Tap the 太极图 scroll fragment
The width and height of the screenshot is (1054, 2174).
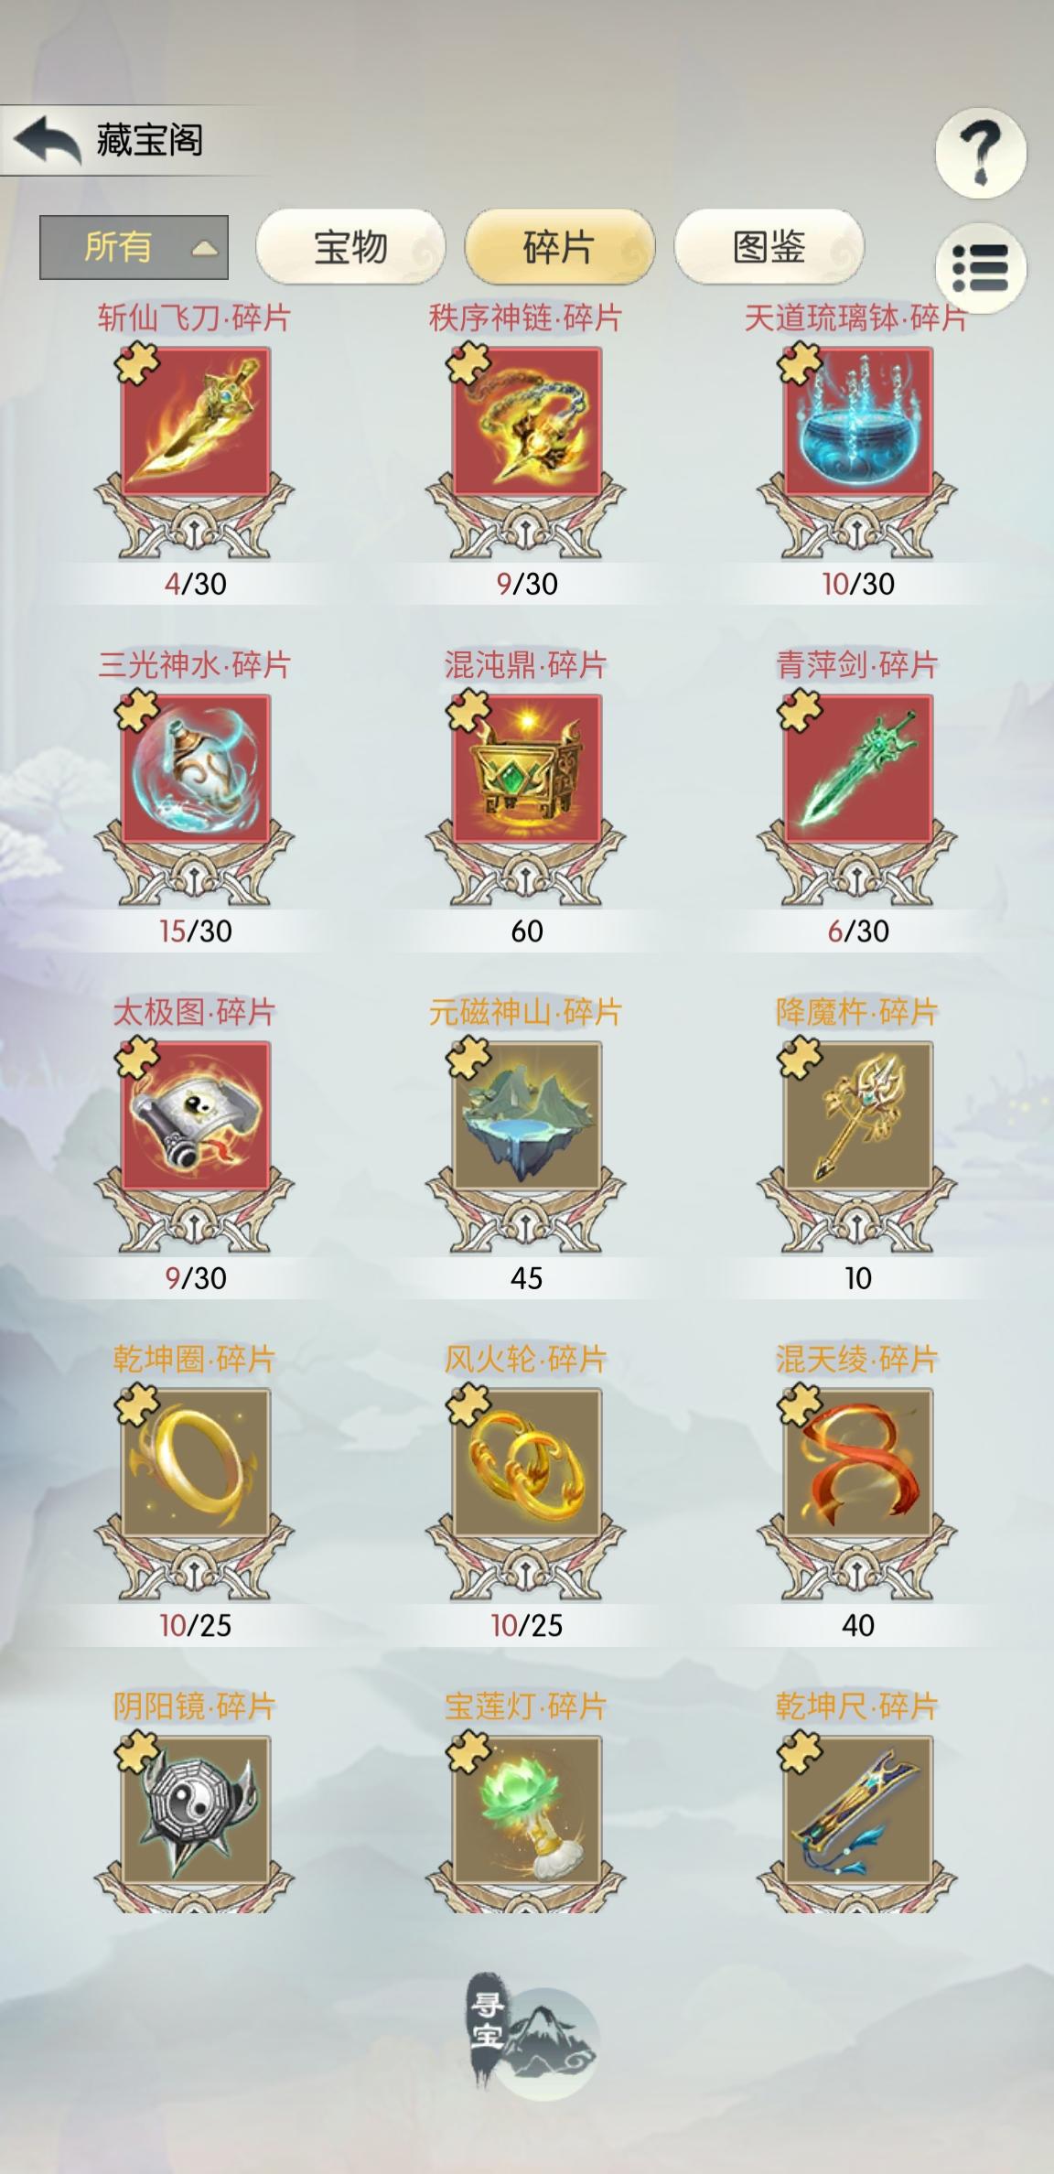[x=195, y=1115]
